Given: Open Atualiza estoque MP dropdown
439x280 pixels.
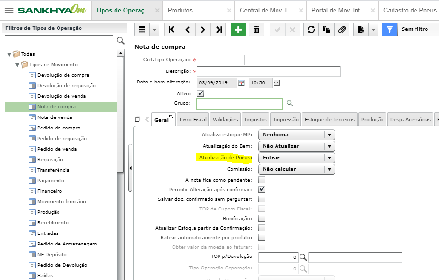Looking at the screenshot, I should pyautogui.click(x=297, y=135).
